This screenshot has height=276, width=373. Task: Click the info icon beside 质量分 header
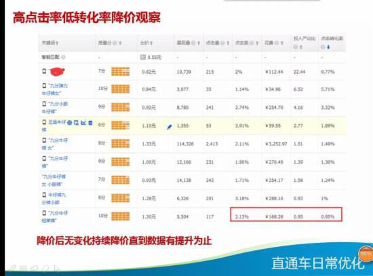coord(115,43)
